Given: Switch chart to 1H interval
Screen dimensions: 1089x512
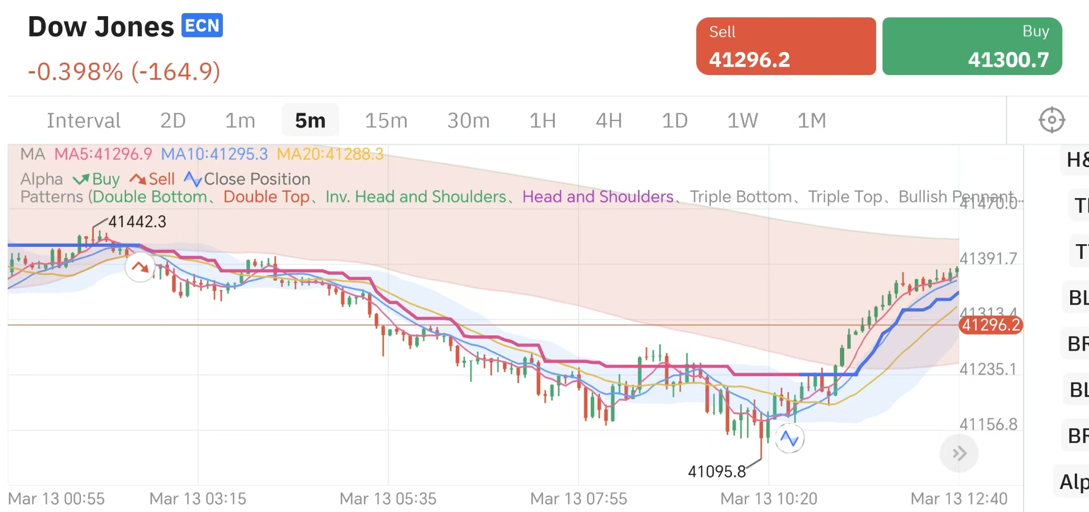Looking at the screenshot, I should click(x=542, y=121).
